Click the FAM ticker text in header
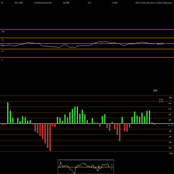Viewport: 174px width, 174px height. coord(115,3)
